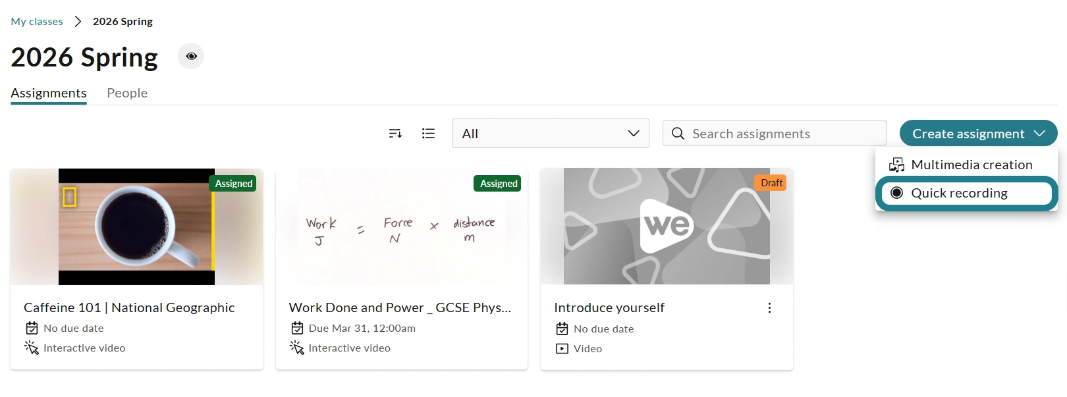
Task: Click the 2026 Spring page heading
Action: pyautogui.click(x=84, y=57)
